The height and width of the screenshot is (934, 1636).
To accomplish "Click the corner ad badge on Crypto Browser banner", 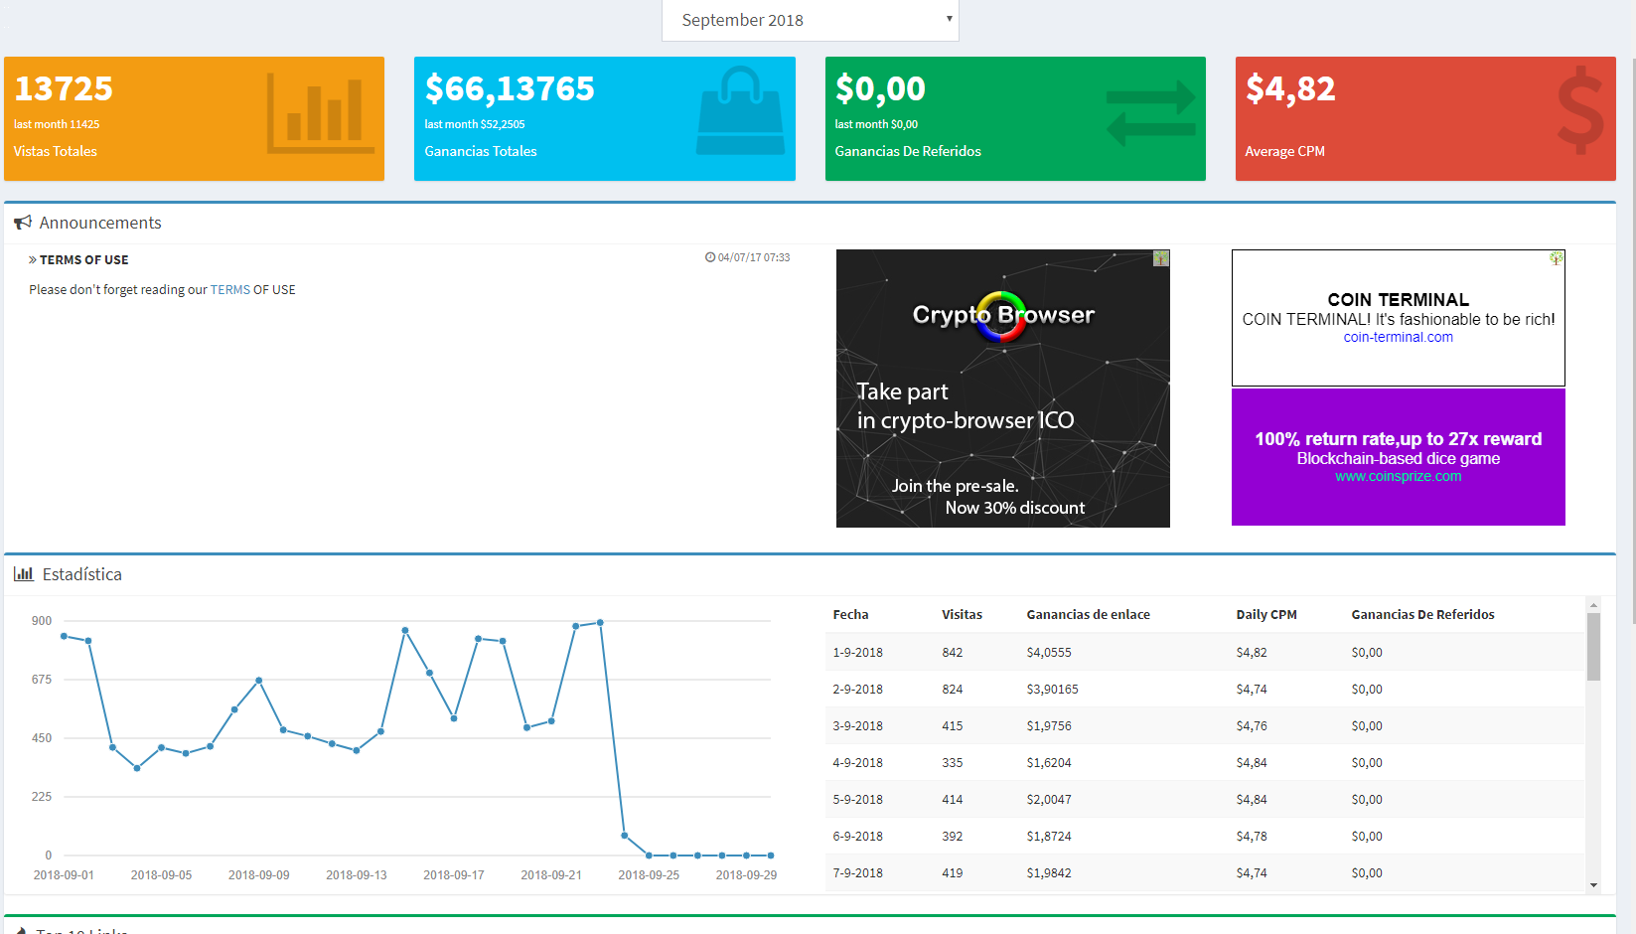I will coord(1161,258).
